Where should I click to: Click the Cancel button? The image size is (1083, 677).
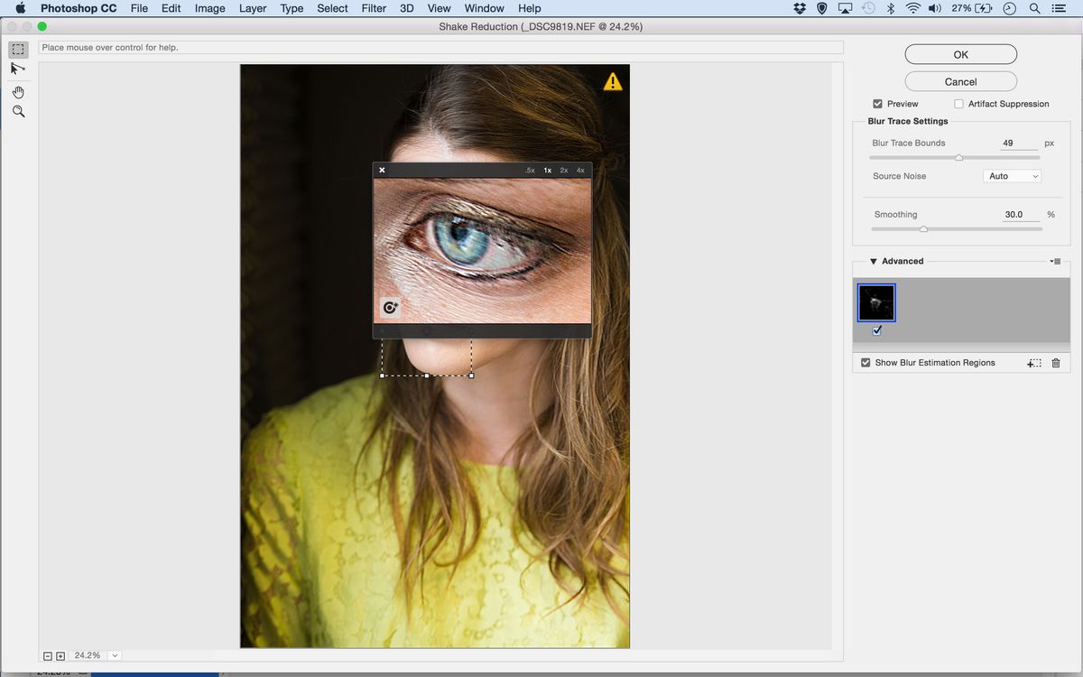coord(960,81)
